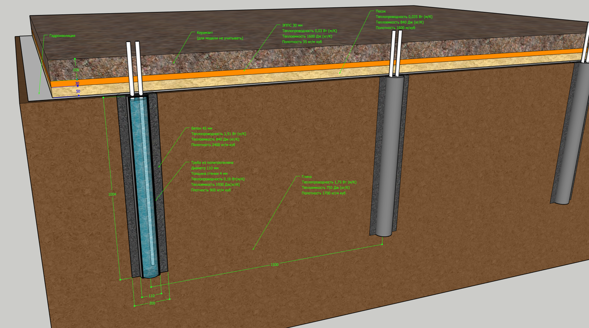The height and width of the screenshot is (328, 589).
Task: Click the 'Песок' label
Action: 381,11
